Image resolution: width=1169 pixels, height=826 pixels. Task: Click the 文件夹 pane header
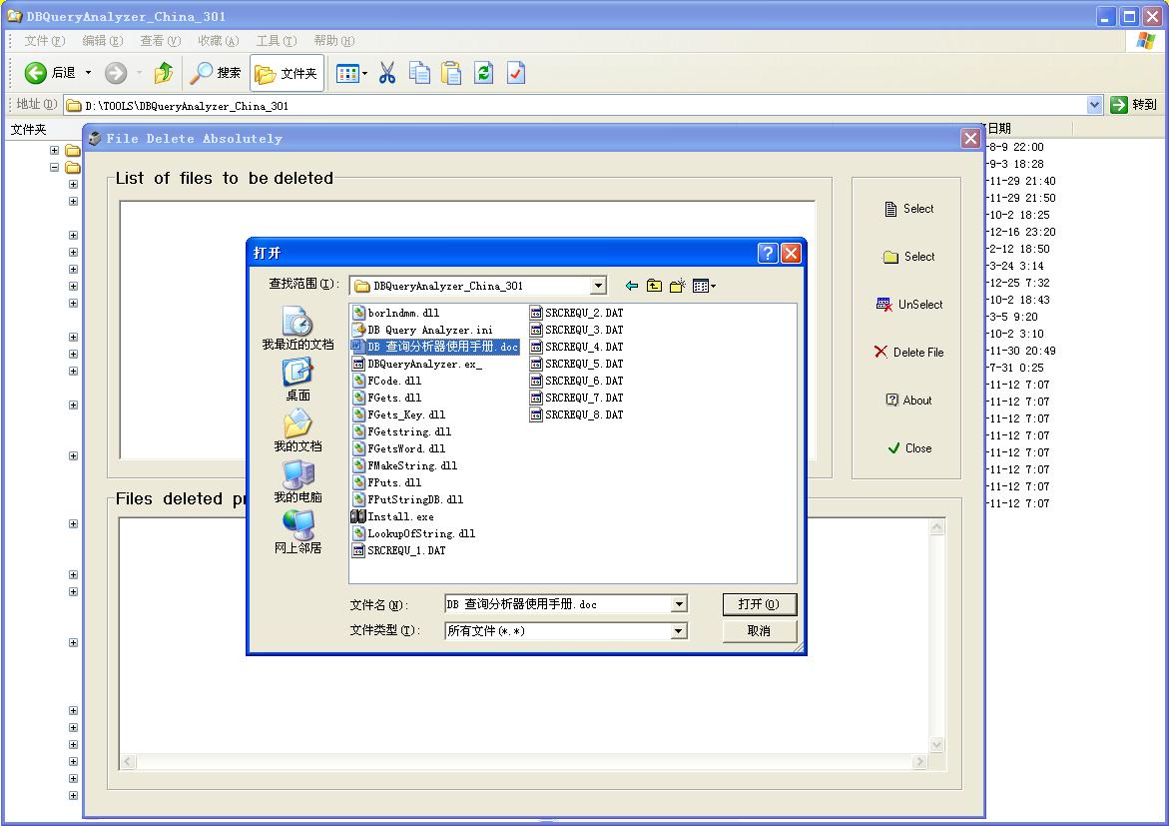(x=28, y=129)
